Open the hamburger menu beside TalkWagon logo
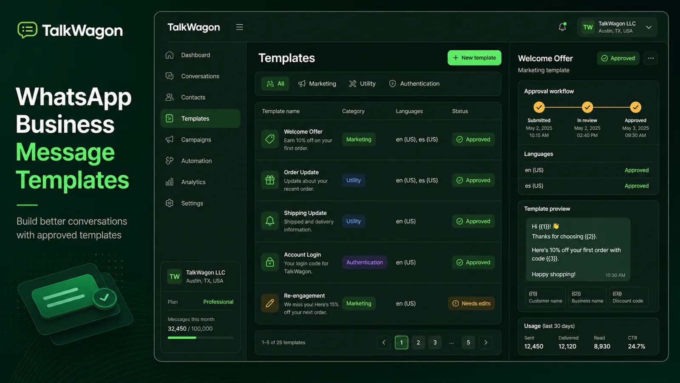 click(240, 27)
